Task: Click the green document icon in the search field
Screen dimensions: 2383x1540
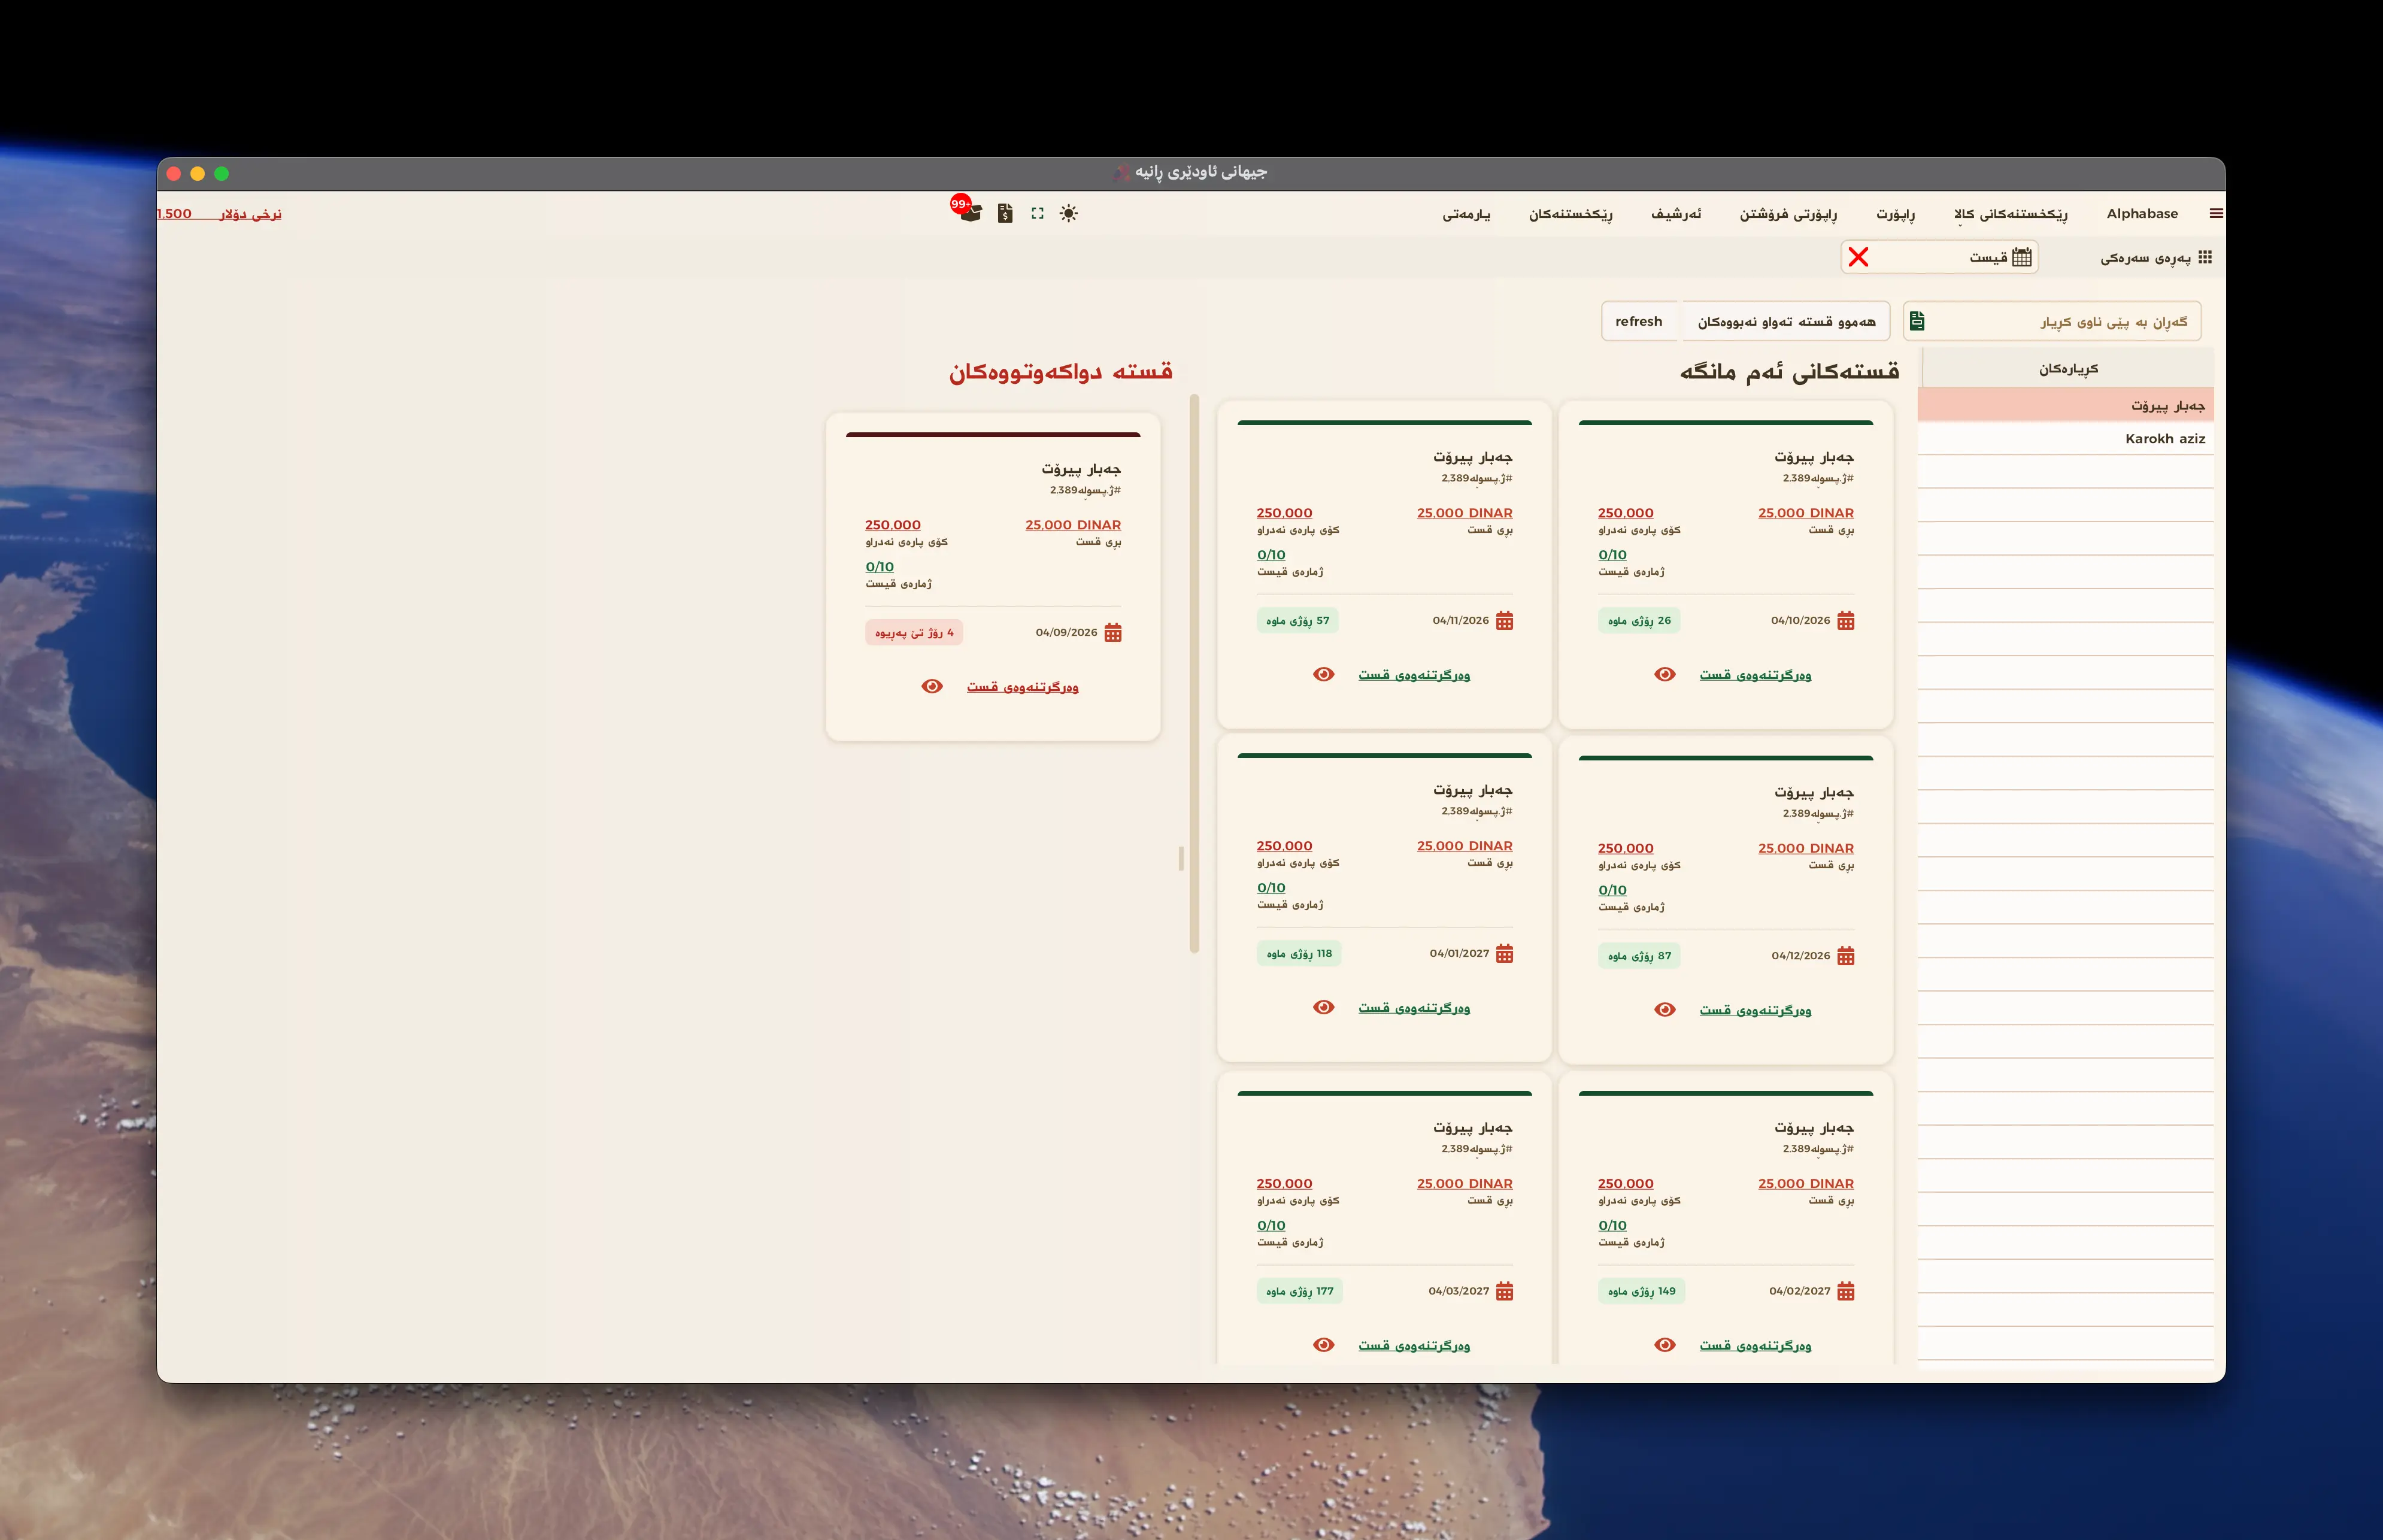Action: (1917, 321)
